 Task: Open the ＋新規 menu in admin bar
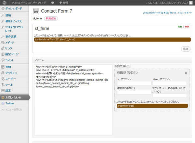click(64, 3)
